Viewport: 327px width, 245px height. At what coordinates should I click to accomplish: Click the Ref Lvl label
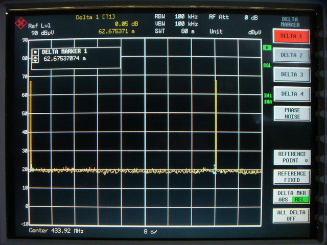(x=39, y=26)
